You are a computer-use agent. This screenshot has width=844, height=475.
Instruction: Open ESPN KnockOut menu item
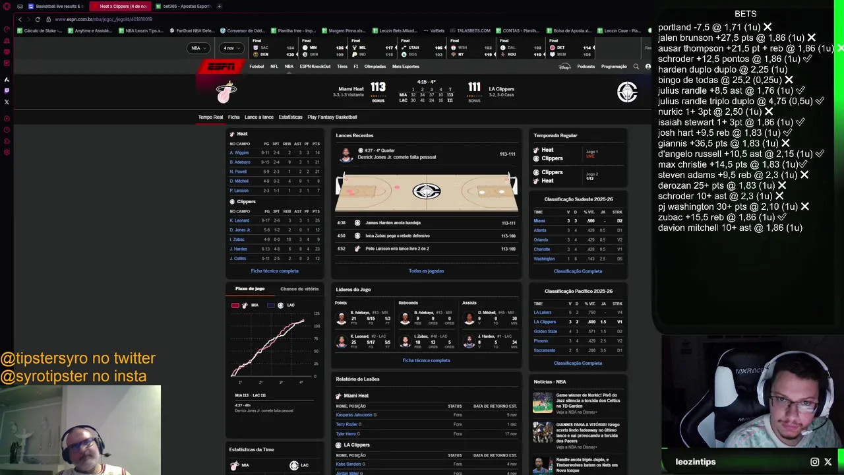pos(315,67)
